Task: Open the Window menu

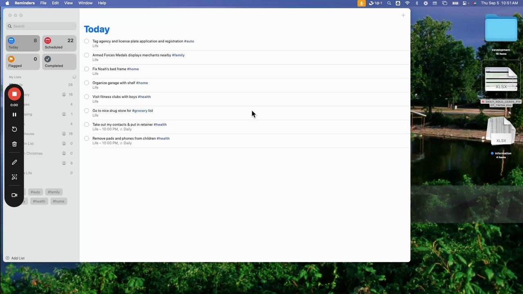Action: click(x=85, y=3)
